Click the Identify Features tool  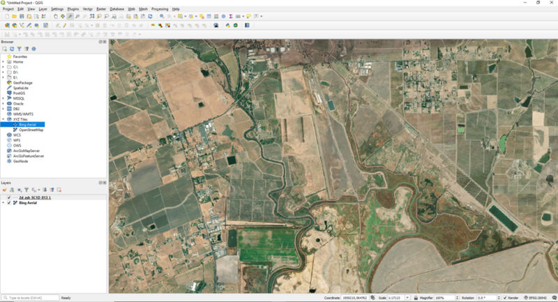point(163,16)
